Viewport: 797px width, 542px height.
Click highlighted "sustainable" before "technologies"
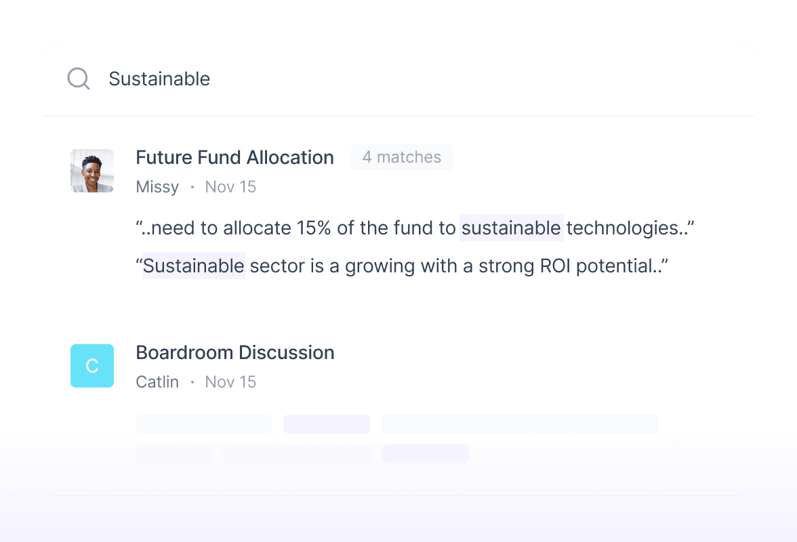pyautogui.click(x=511, y=228)
